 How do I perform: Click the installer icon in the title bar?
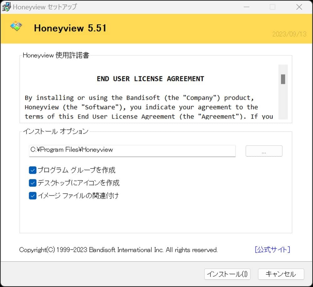coord(6,7)
